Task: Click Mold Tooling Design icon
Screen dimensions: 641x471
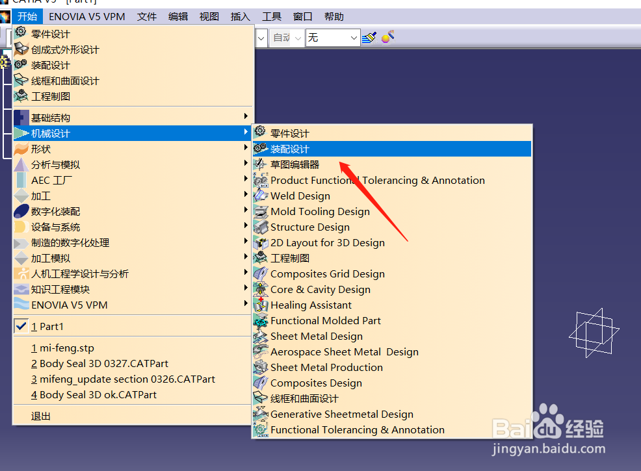Action: click(x=261, y=211)
